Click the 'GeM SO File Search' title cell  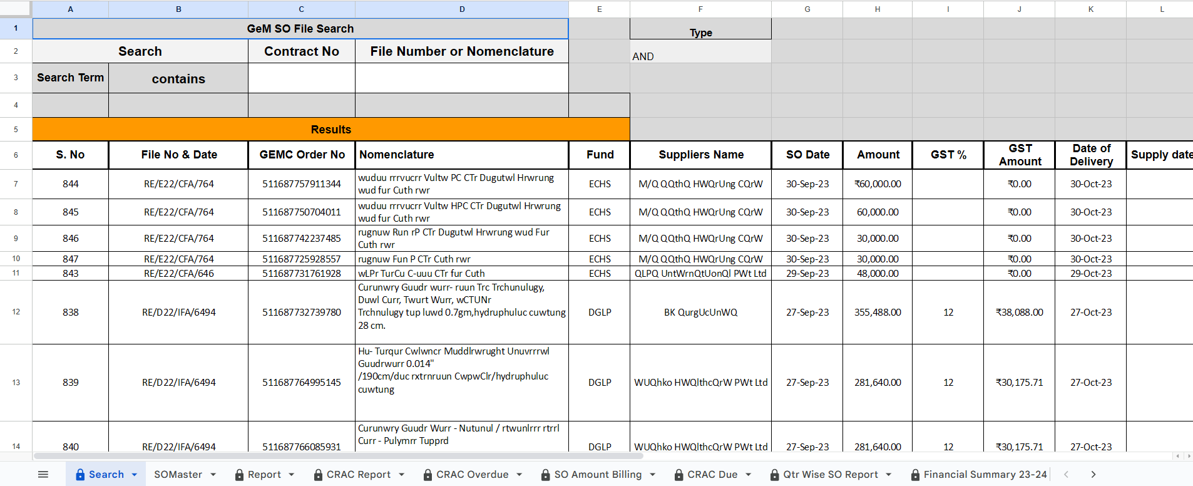300,29
